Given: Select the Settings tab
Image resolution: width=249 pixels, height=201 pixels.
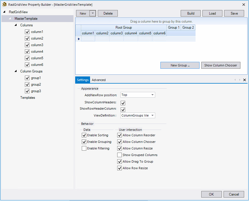Looking at the screenshot, I should 82,80.
